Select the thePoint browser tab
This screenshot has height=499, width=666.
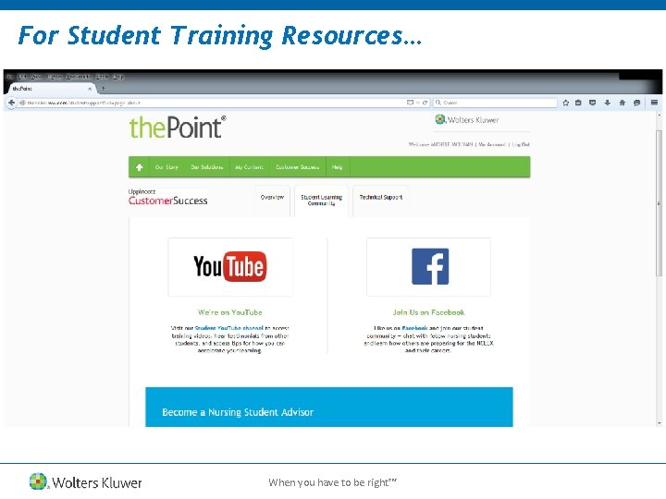pos(51,89)
